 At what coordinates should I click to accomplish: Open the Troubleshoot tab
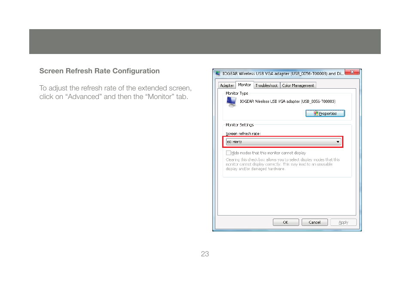click(266, 86)
